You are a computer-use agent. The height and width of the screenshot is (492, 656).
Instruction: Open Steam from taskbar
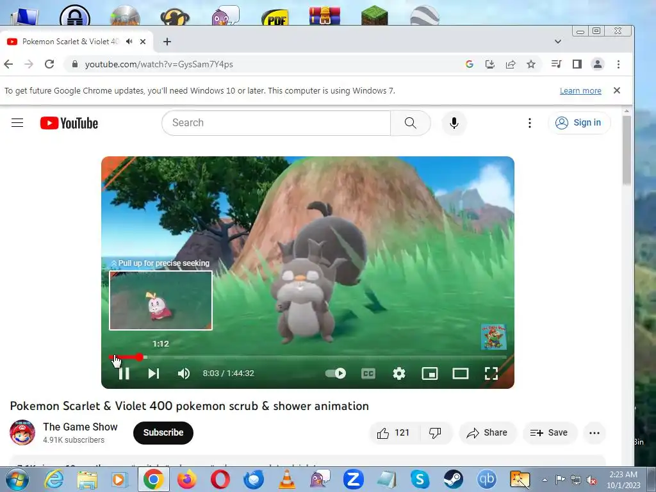pos(453,479)
